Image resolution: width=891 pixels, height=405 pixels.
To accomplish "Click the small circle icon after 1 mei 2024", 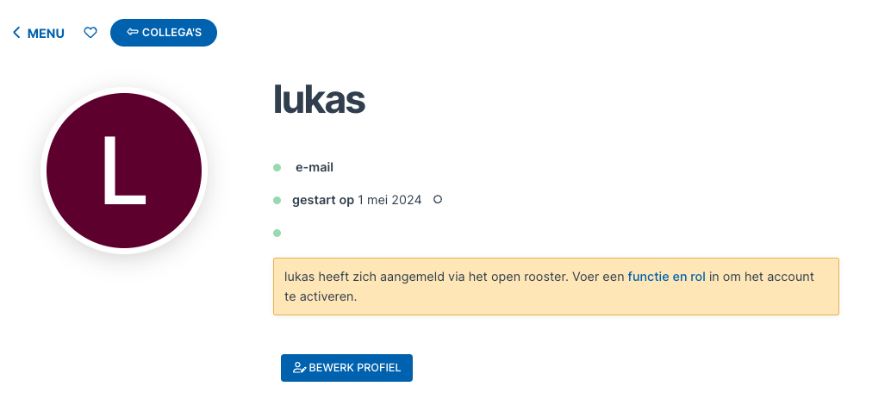I will click(438, 199).
